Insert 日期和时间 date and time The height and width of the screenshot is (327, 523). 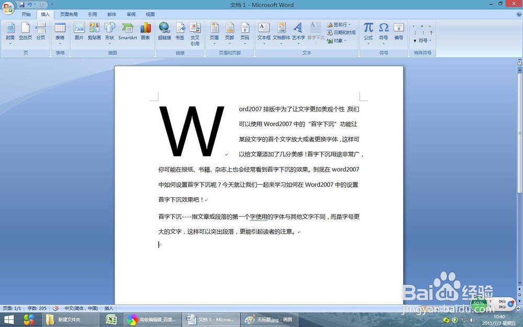[341, 32]
